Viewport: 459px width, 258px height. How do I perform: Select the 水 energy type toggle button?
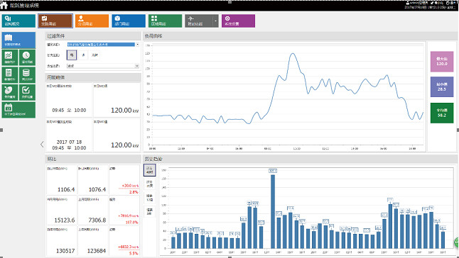83,55
